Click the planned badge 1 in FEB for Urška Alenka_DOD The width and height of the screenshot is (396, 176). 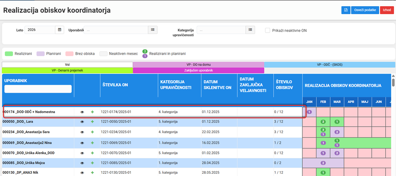tap(323, 153)
